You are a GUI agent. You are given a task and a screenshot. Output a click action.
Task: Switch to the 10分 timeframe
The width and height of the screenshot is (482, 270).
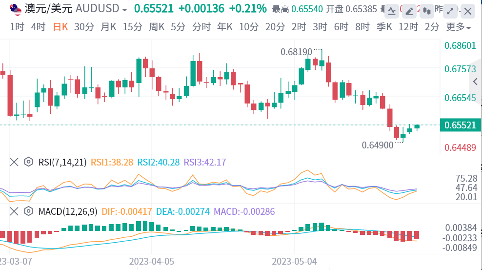point(249,27)
